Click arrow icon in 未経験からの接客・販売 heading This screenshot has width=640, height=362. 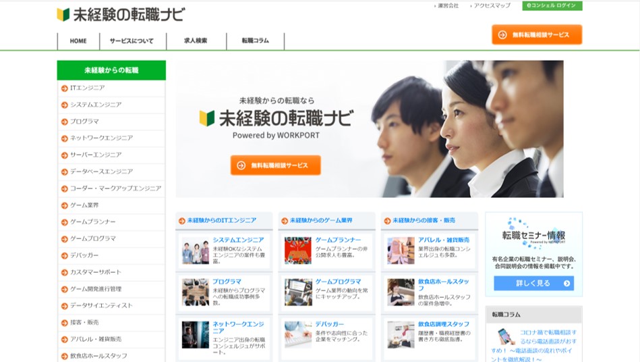387,221
